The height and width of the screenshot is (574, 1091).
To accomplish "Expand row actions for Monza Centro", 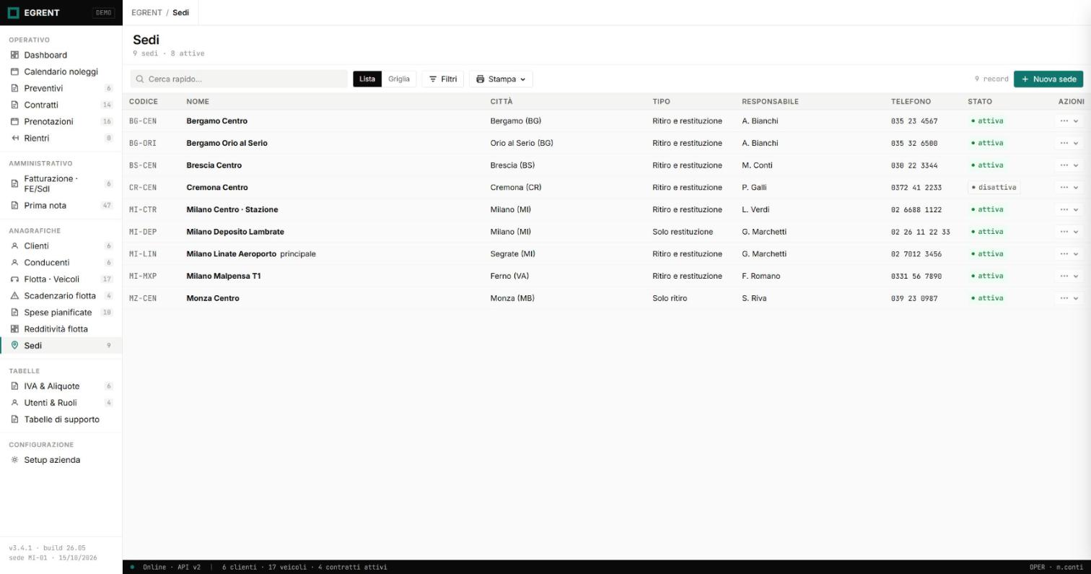I will [x=1069, y=298].
